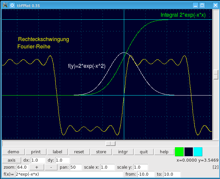Maximize the tkFPlot window
Screen dimensions: 220x179
click(202, 5)
